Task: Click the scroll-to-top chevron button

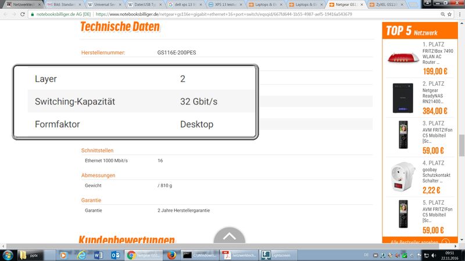Action: (x=229, y=236)
